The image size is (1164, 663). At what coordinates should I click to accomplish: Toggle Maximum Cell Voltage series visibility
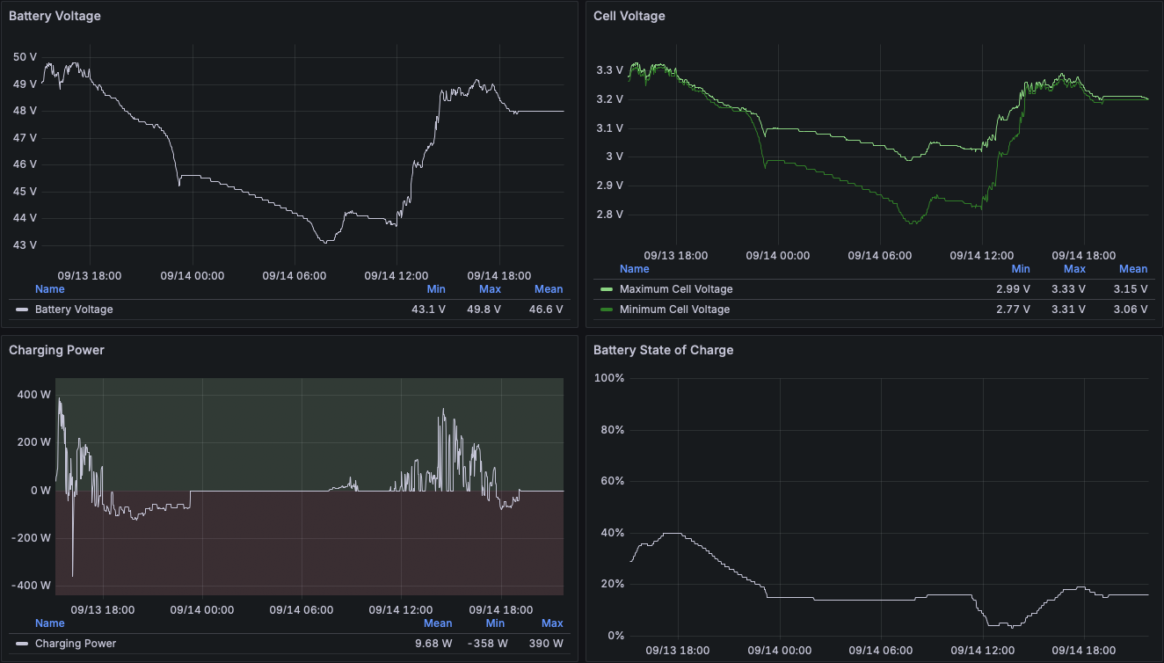point(675,289)
